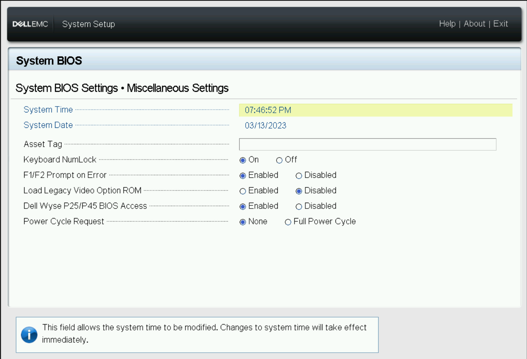Viewport: 527px width, 359px height.
Task: Select the System Time value field
Action: click(375, 110)
